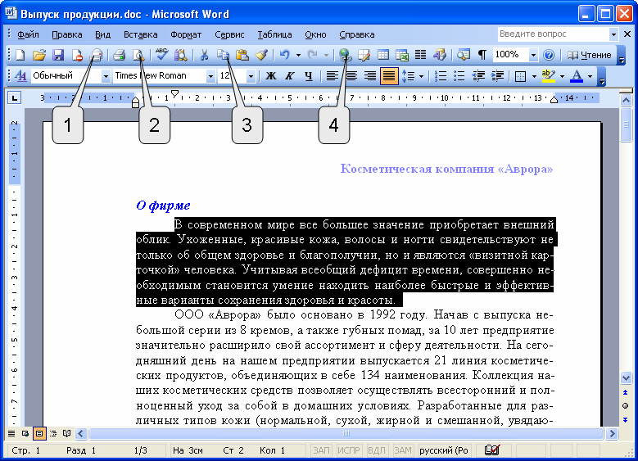Open the Research tool icon
638x461 pixels.
(x=181, y=55)
